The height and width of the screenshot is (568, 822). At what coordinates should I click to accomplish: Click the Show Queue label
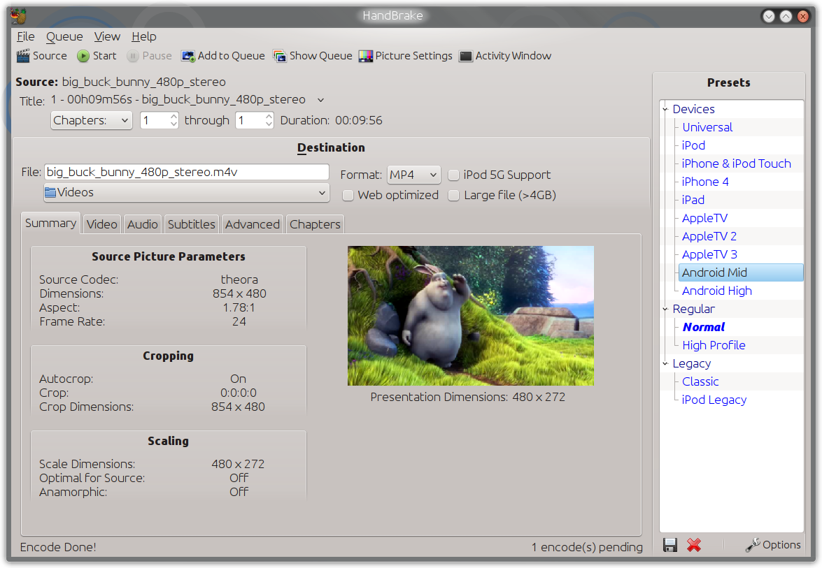(321, 56)
